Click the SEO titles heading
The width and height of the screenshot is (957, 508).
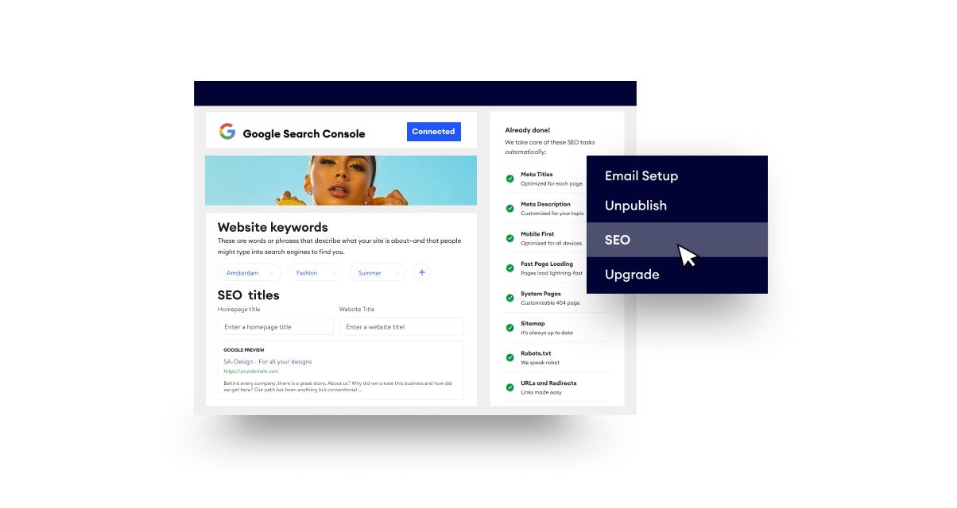[x=249, y=295]
